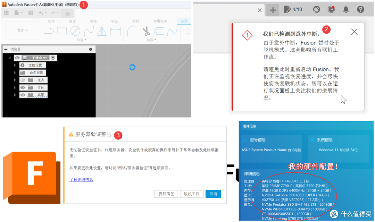Open the 设计 workspace dropdown

click(22, 30)
